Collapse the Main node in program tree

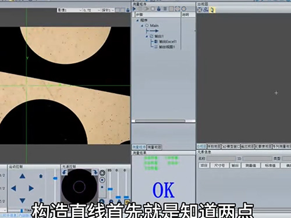142,26
